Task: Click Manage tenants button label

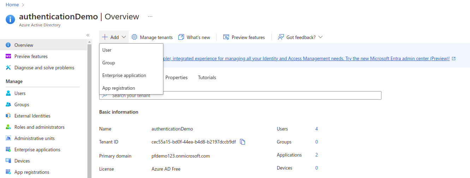Action: click(x=156, y=37)
